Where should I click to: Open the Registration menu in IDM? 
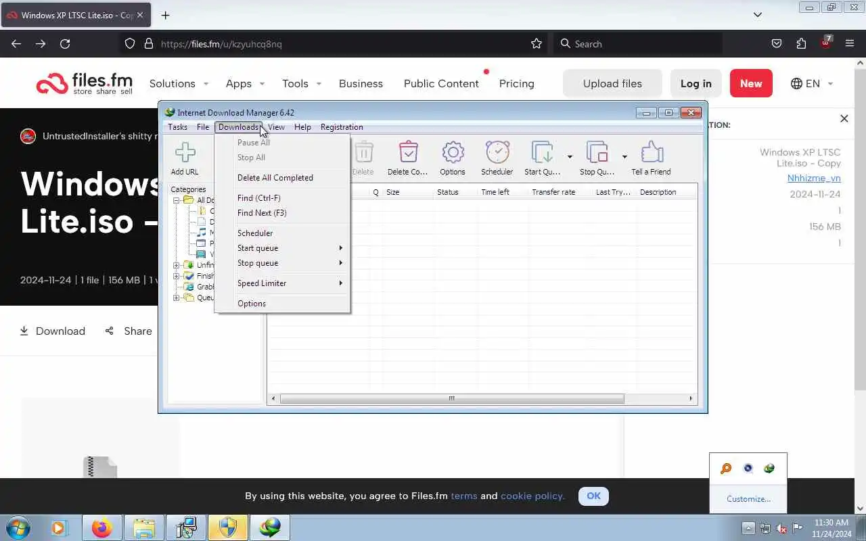pos(342,127)
